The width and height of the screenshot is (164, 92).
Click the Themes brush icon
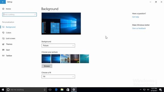point(3,44)
